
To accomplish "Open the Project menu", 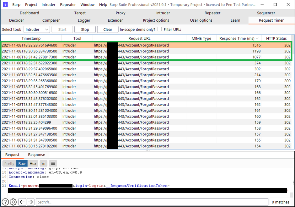I will click(x=31, y=4).
